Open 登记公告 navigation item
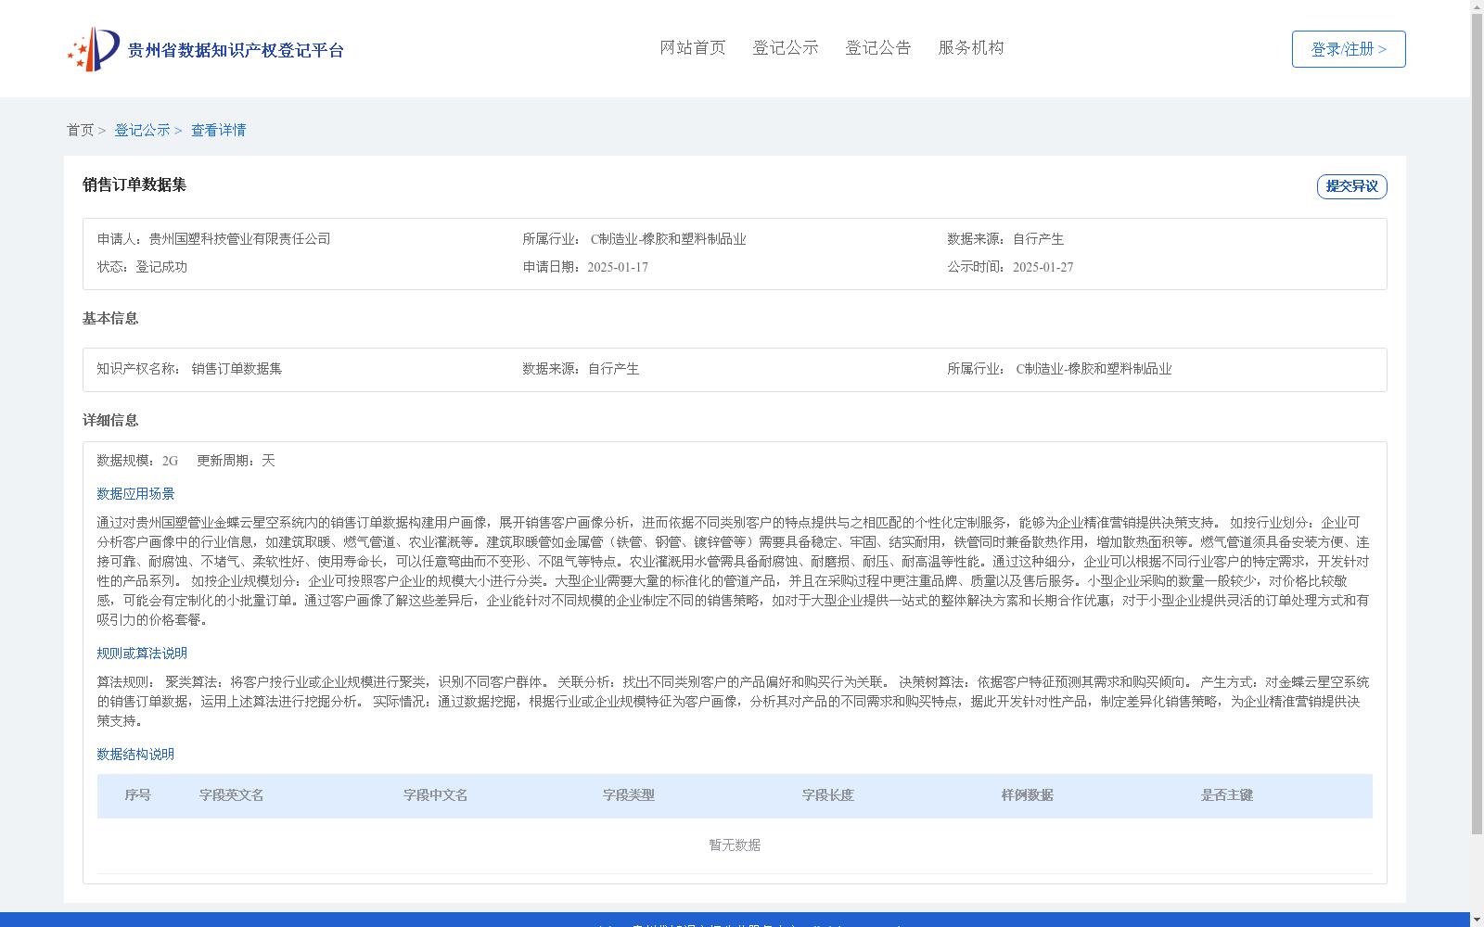1484x927 pixels. (878, 48)
